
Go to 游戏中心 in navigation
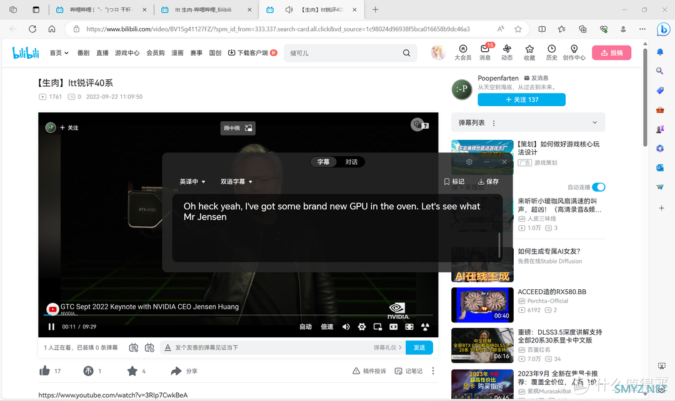pos(127,53)
